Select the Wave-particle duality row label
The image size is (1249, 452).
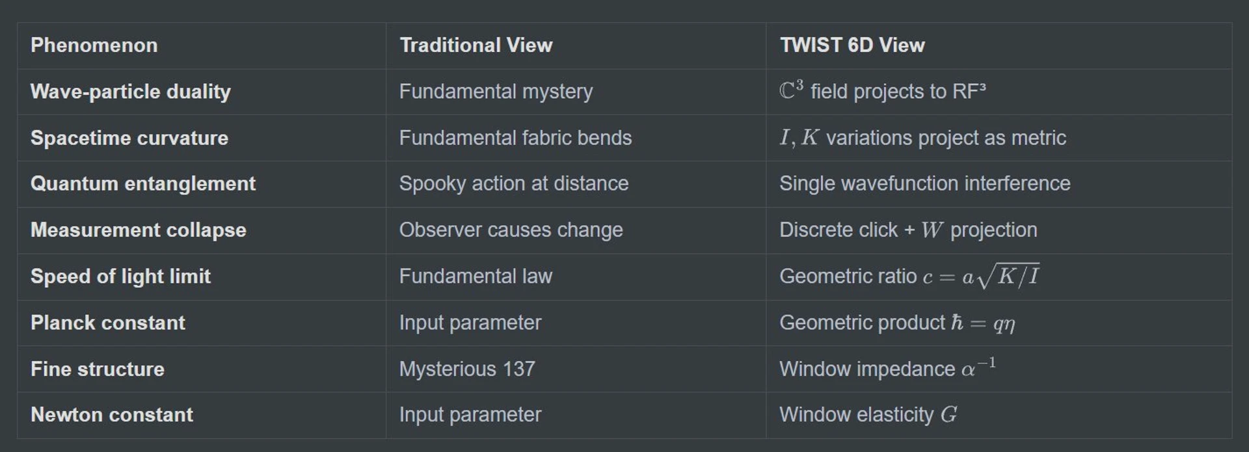[131, 92]
